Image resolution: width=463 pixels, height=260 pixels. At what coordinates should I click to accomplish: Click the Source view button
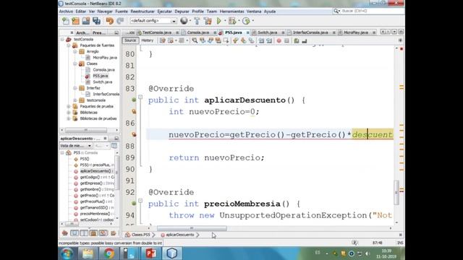(130, 40)
